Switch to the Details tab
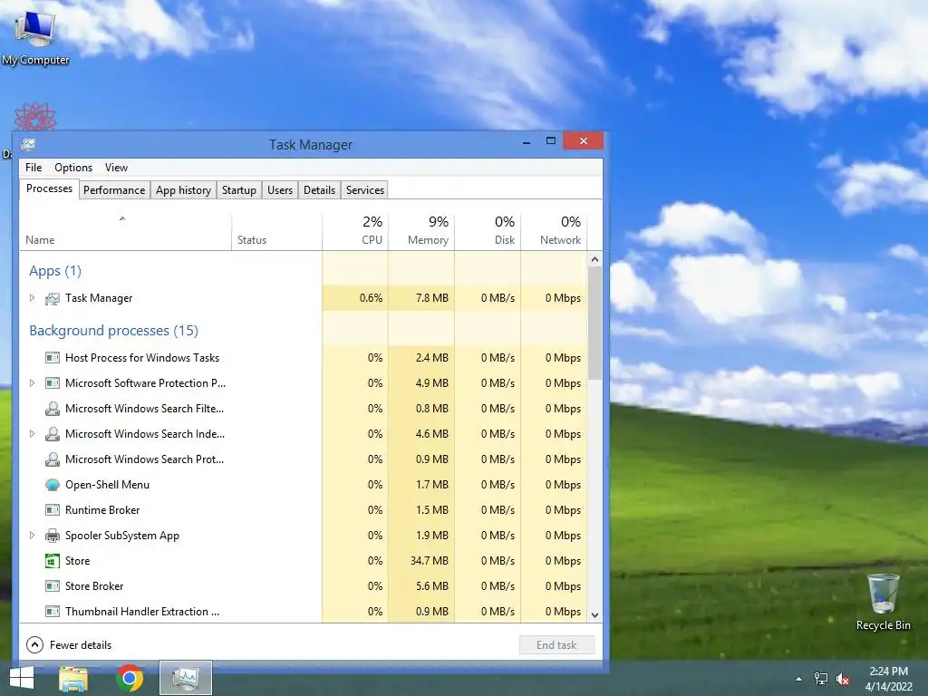This screenshot has height=696, width=928. pos(320,190)
